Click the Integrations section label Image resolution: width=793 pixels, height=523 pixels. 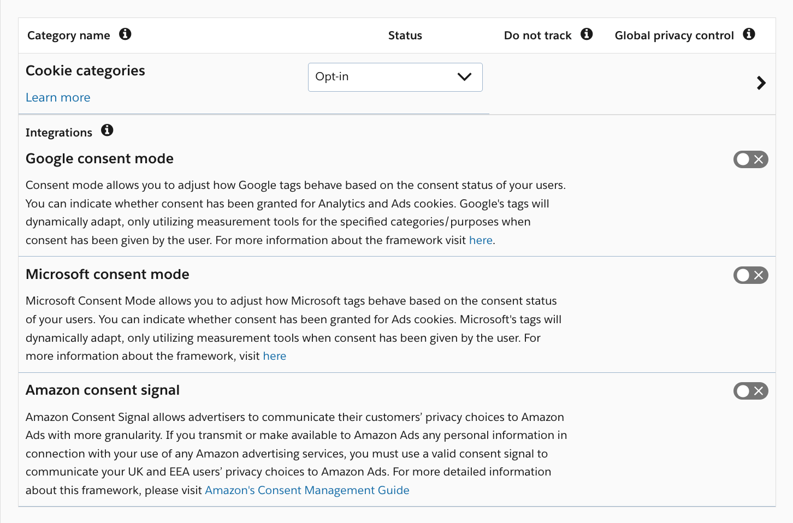point(59,133)
